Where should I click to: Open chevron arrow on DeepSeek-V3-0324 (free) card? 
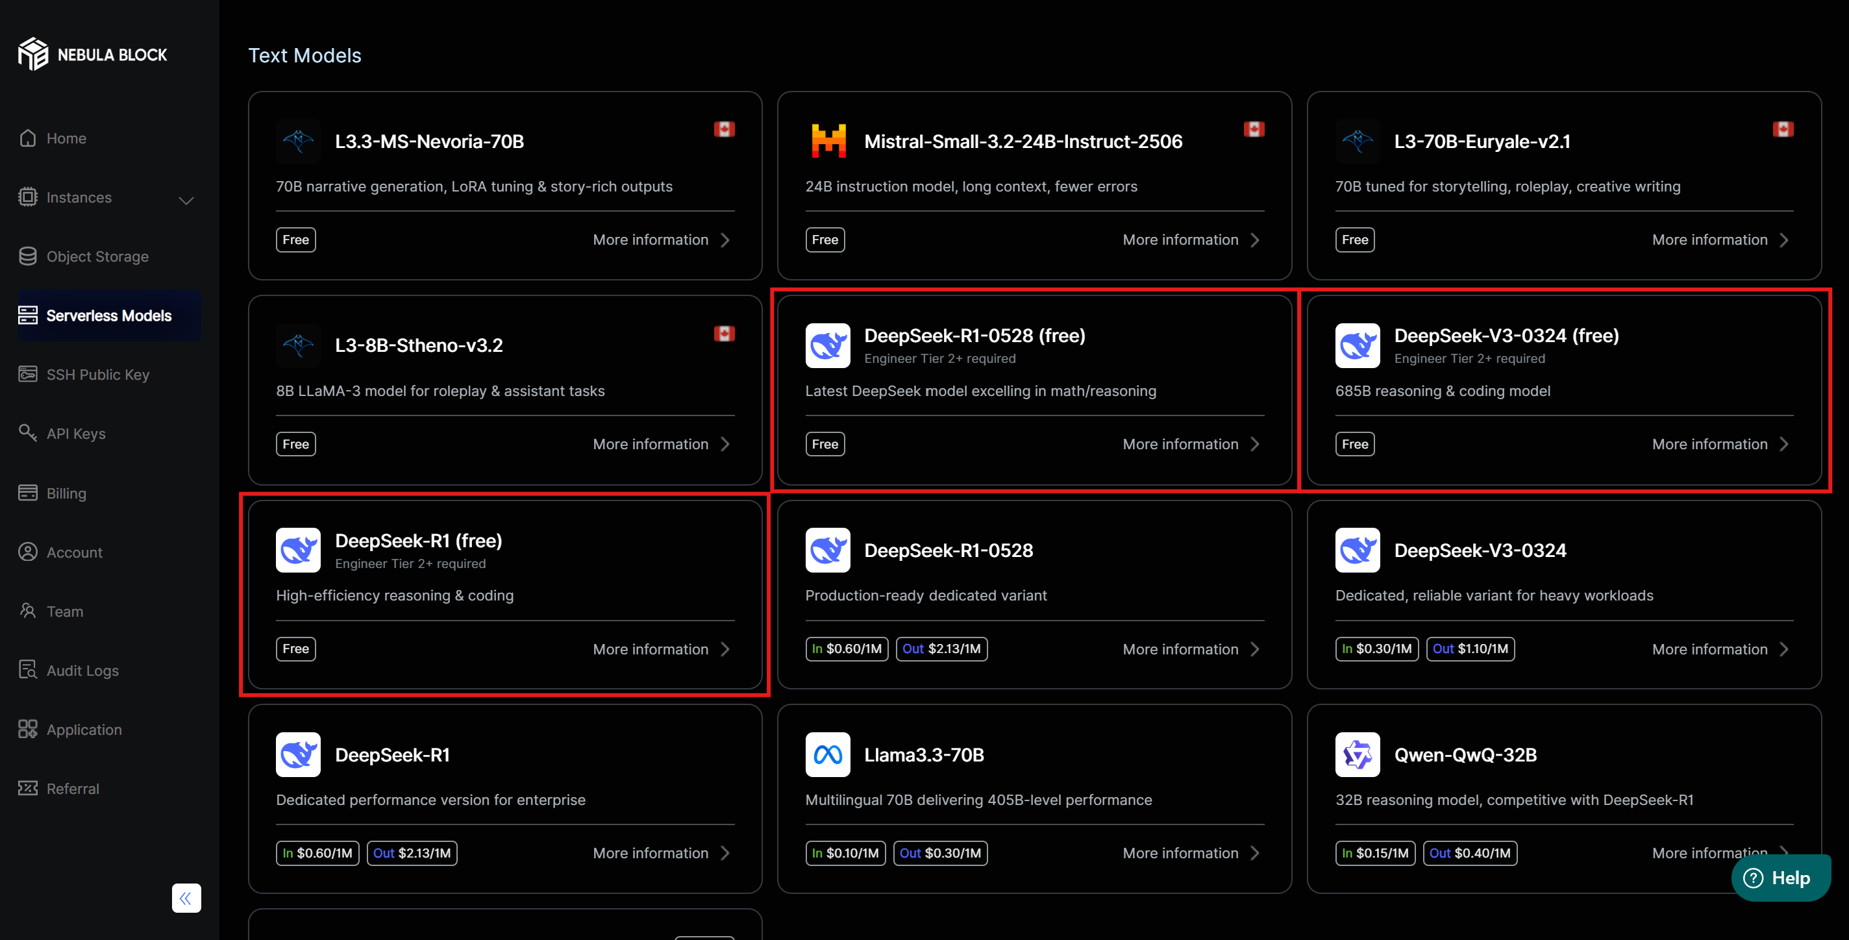coord(1784,444)
